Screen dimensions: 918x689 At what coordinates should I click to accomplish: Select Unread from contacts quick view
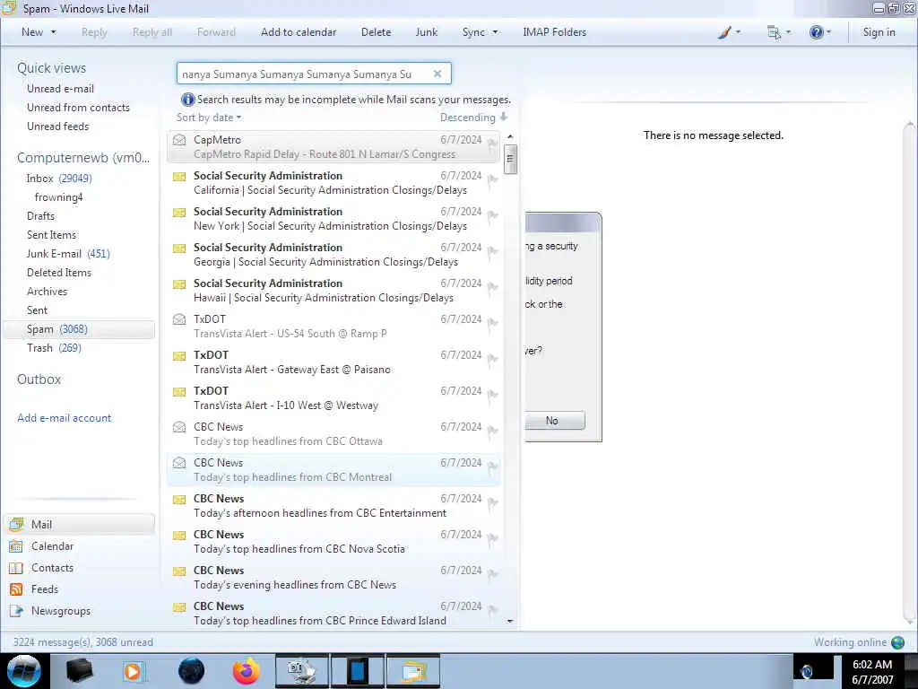[x=78, y=108]
